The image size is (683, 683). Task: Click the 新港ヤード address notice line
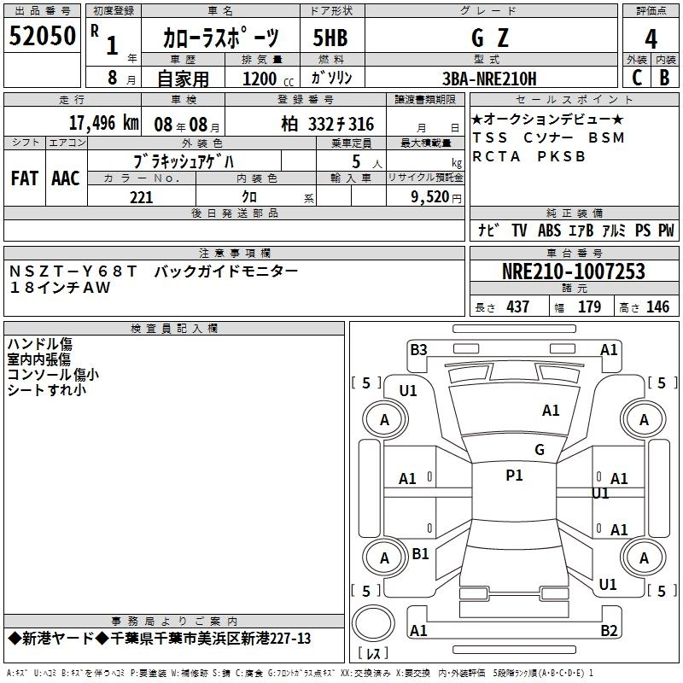(x=160, y=639)
